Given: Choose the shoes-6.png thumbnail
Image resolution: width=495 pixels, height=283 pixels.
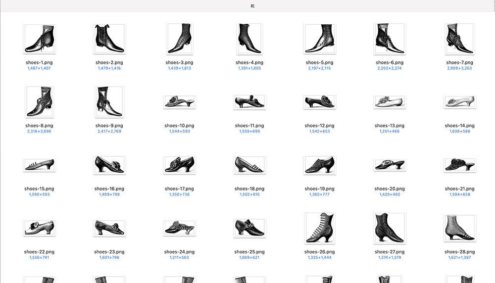Looking at the screenshot, I should pos(390,39).
